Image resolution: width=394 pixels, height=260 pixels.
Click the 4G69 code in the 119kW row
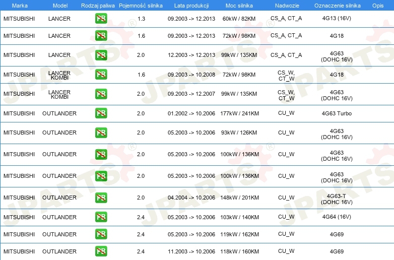point(337,234)
